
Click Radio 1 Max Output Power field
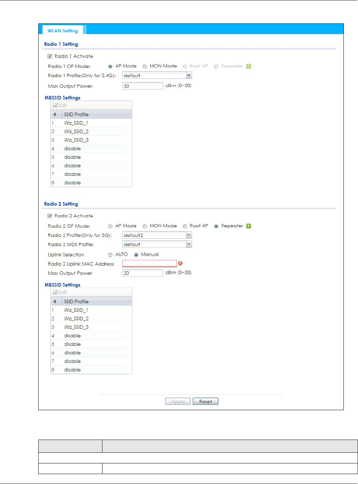[142, 86]
